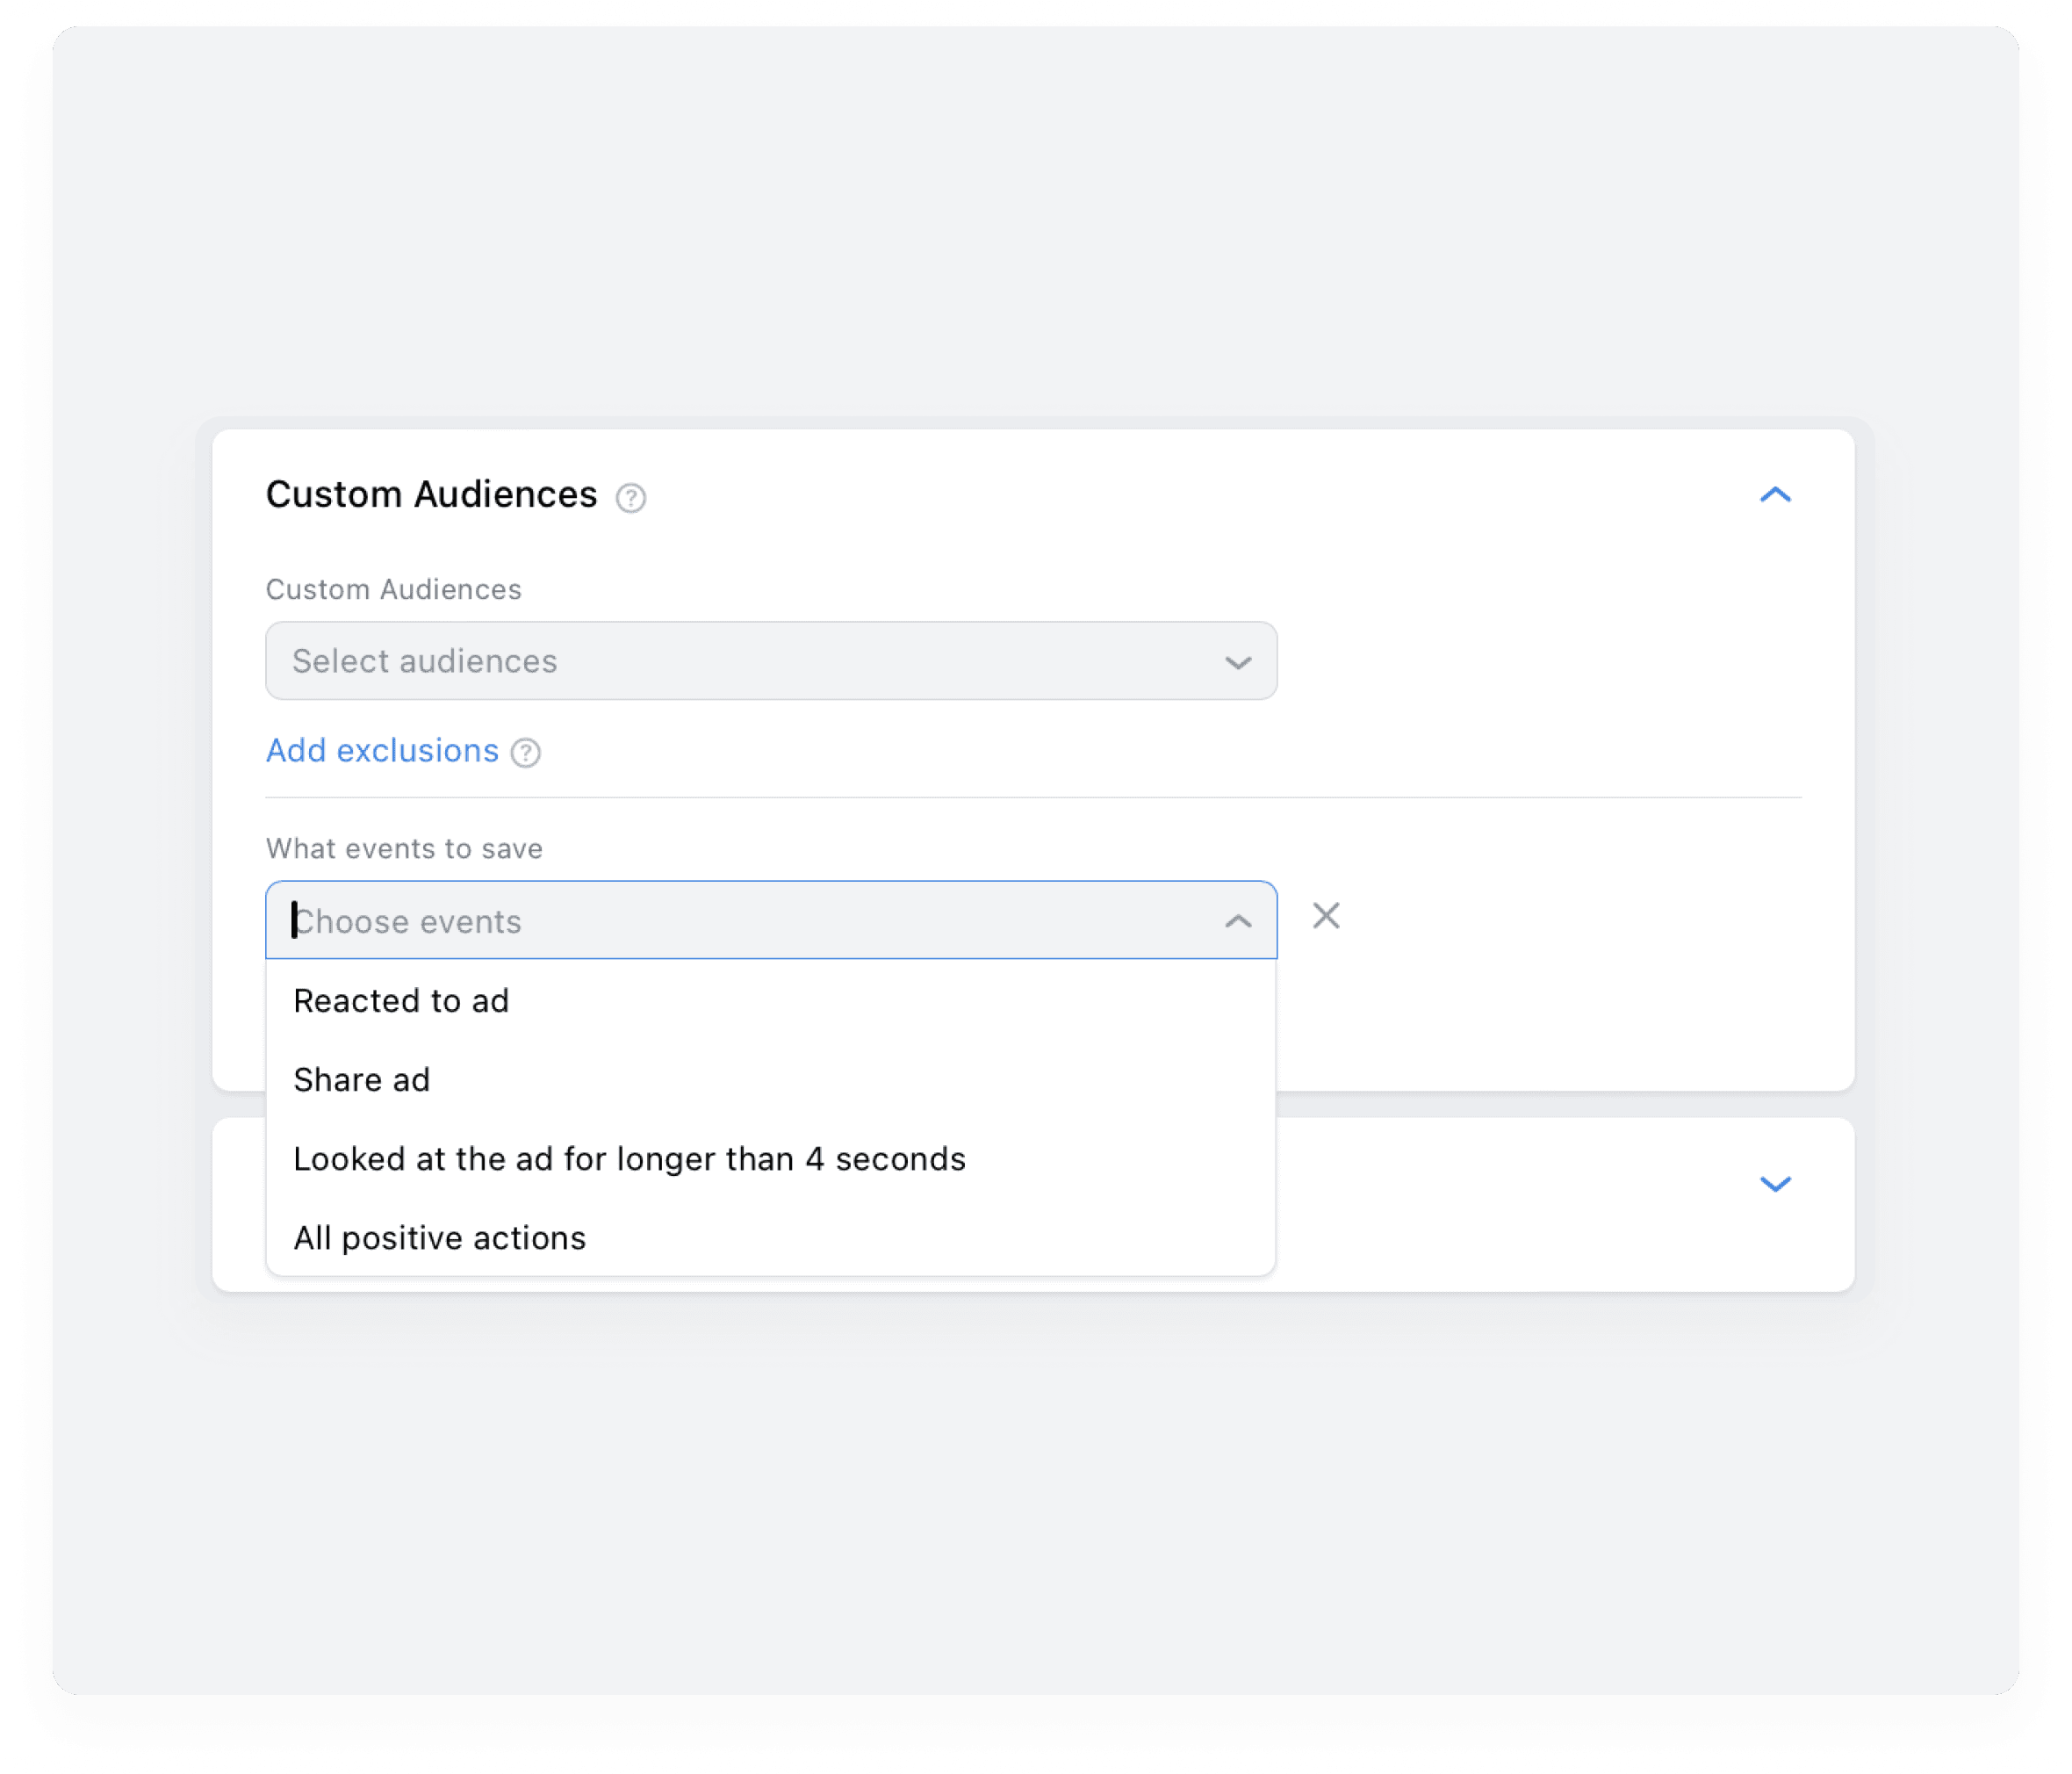Open the Select audiences dropdown
This screenshot has height=1774, width=2072.
771,660
